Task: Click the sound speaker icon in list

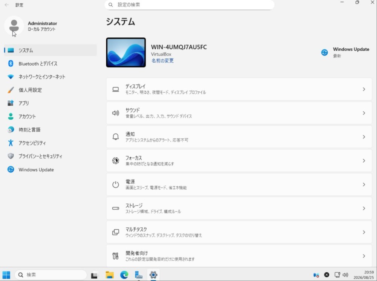Action: click(116, 113)
